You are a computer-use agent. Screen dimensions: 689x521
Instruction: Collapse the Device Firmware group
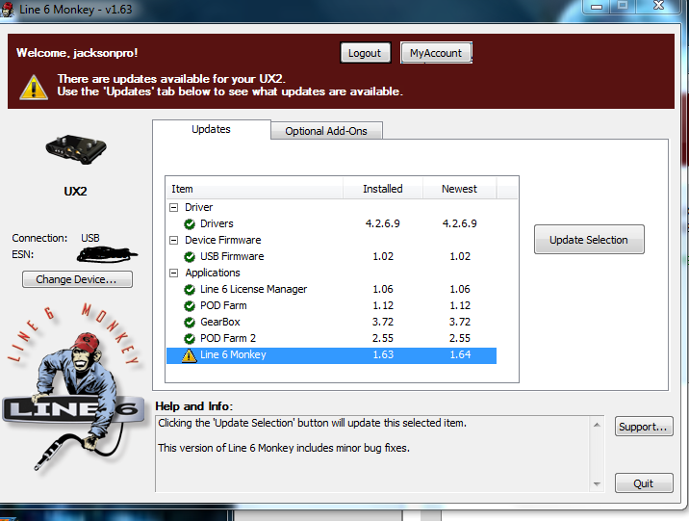pyautogui.click(x=174, y=240)
